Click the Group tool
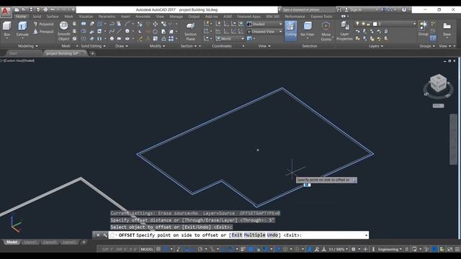 [424, 29]
